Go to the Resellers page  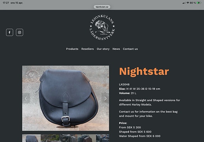pyautogui.click(x=88, y=49)
